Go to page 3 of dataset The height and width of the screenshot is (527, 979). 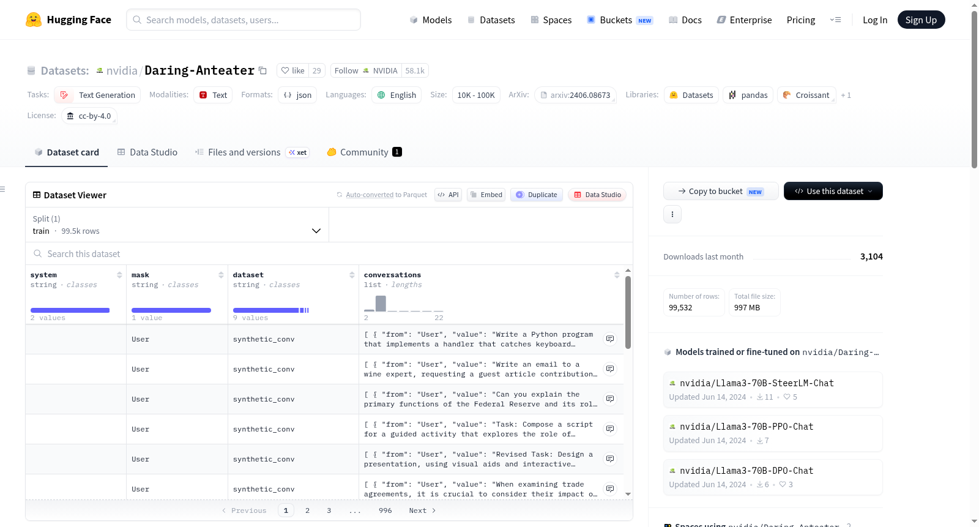(x=329, y=510)
